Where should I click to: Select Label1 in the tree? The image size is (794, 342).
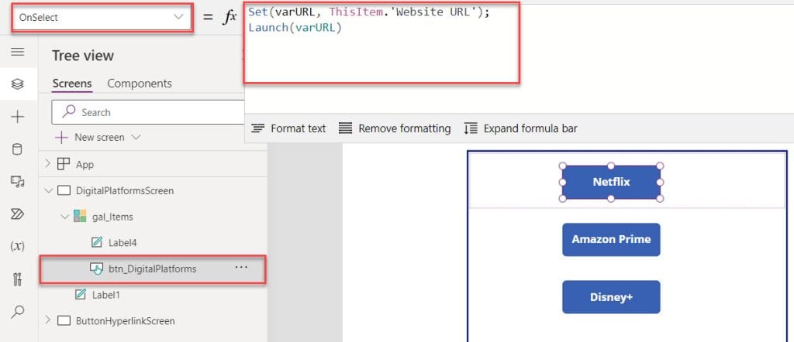tap(105, 295)
